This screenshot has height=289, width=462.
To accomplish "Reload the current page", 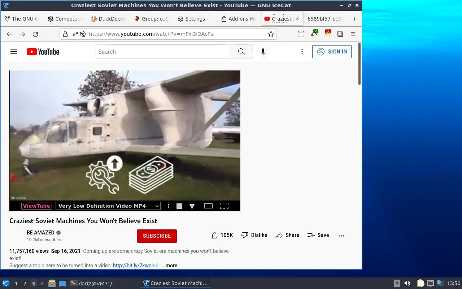I will point(35,34).
